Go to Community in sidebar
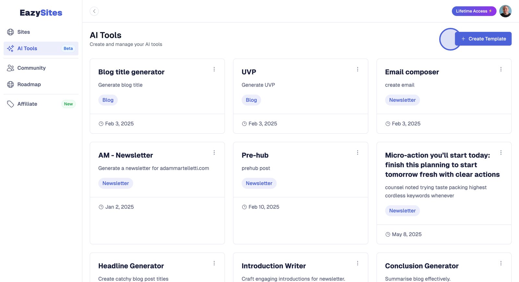Image resolution: width=519 pixels, height=282 pixels. (x=31, y=68)
